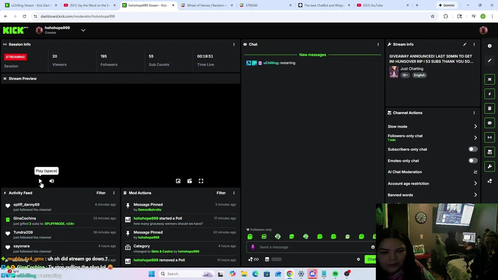Open channel dropdown next to hohohope999

click(x=83, y=30)
